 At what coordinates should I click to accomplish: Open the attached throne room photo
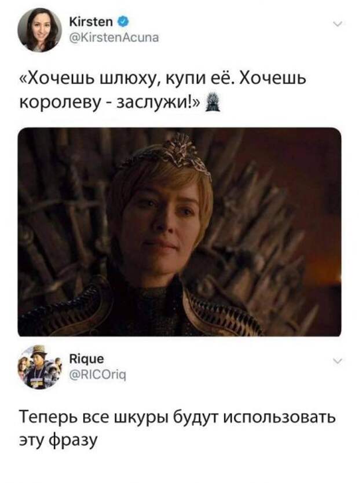[x=179, y=232]
